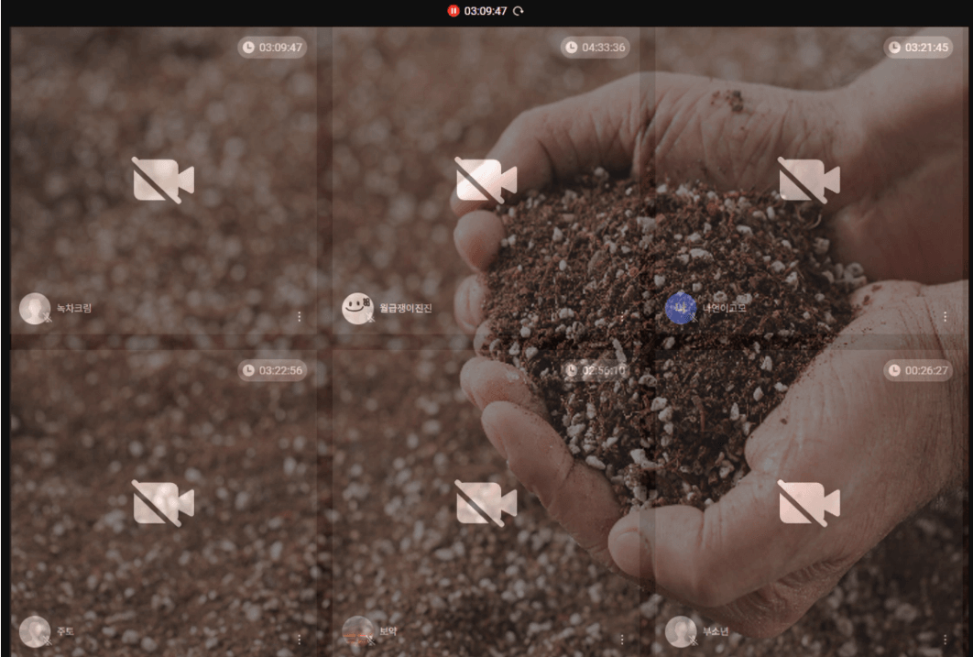Open more options menu in 03:21:45 tile

point(945,316)
